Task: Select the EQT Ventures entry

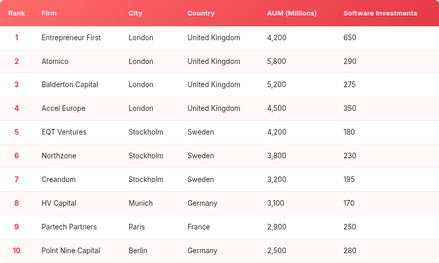Action: (64, 132)
